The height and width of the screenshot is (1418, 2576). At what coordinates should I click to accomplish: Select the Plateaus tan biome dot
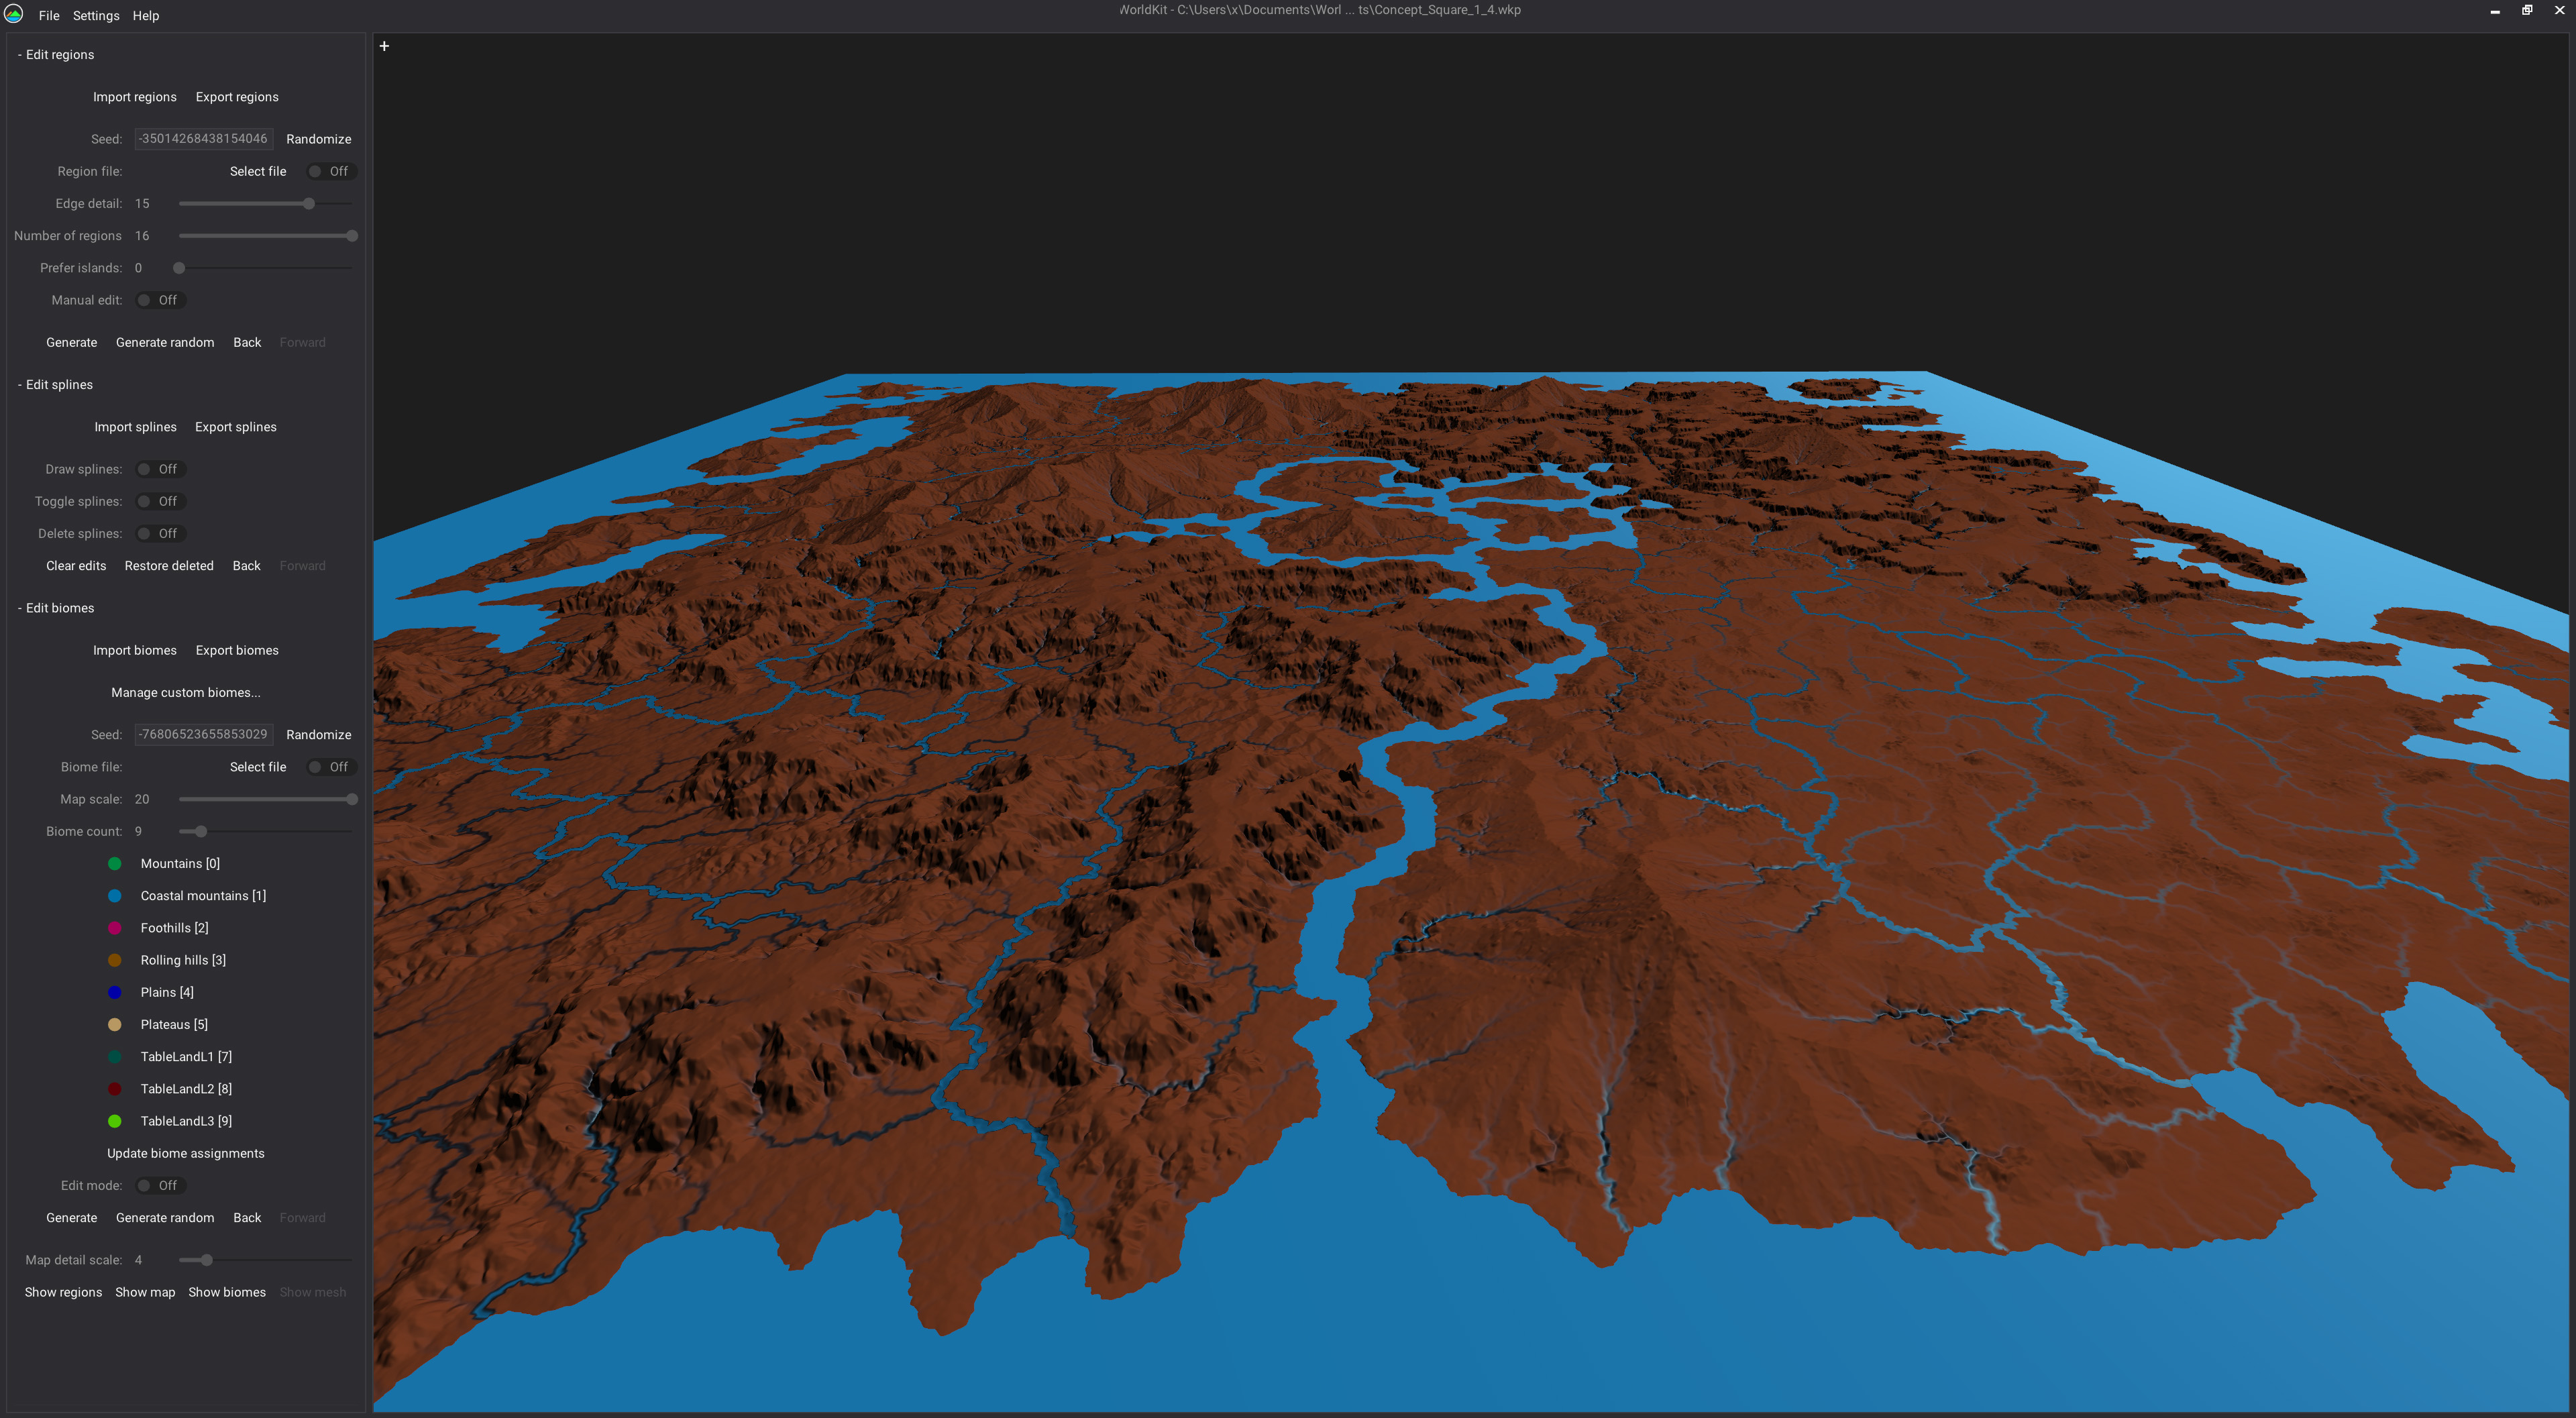click(115, 1024)
